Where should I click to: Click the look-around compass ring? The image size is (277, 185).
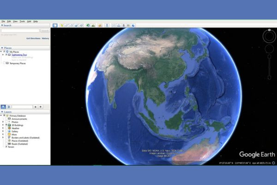coord(269,37)
